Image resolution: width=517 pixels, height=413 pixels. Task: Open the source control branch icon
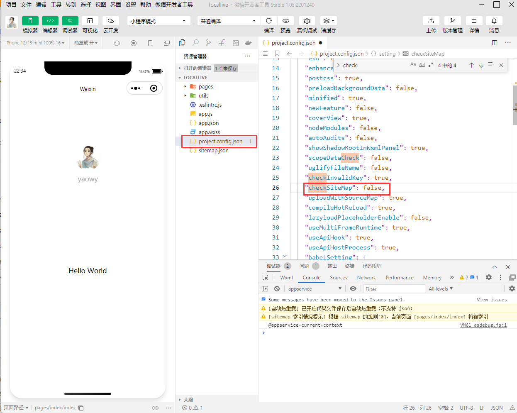coord(209,43)
